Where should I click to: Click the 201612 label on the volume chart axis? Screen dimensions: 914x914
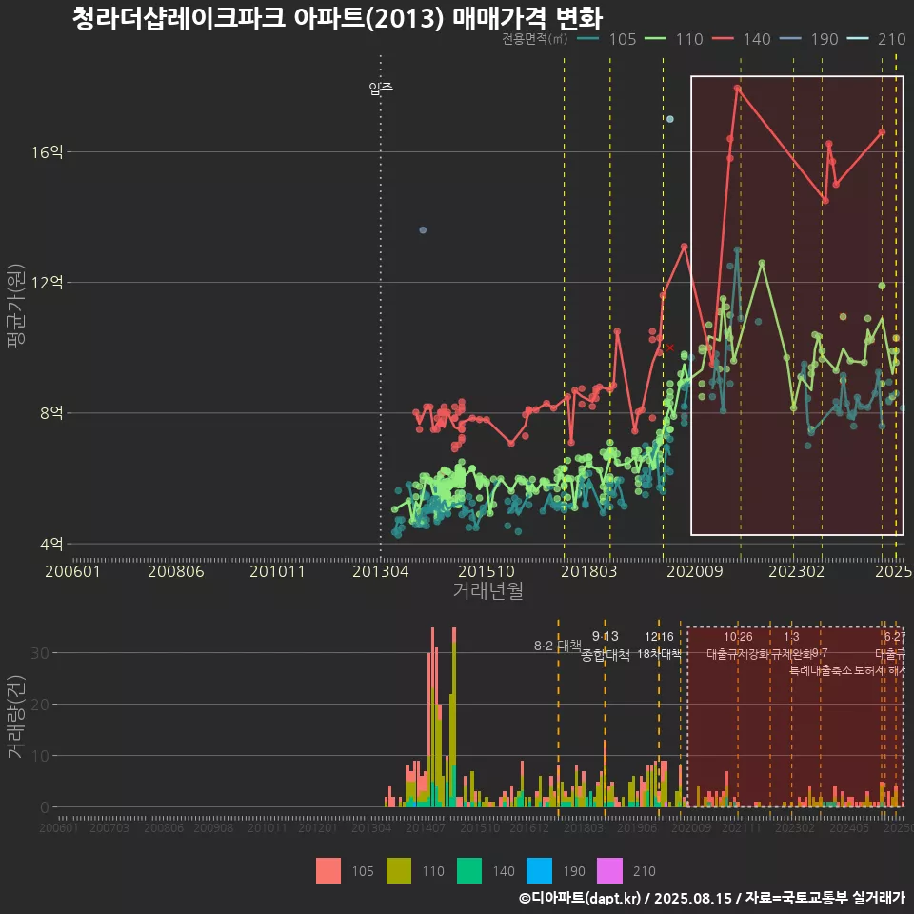[529, 827]
